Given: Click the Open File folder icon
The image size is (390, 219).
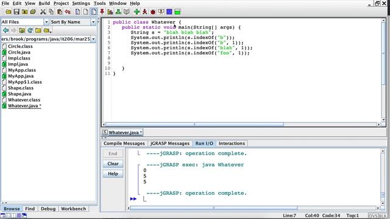Looking at the screenshot, I should [x=8, y=12].
